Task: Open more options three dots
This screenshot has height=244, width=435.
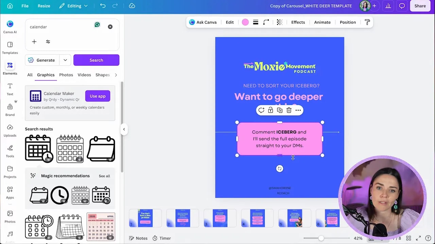Action: coord(298,110)
